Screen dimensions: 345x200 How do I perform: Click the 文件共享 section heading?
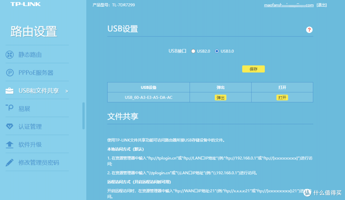pos(123,116)
